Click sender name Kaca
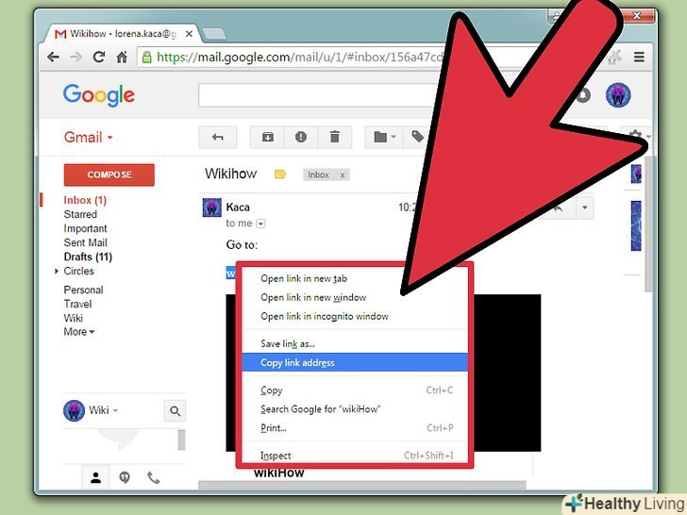 tap(238, 208)
